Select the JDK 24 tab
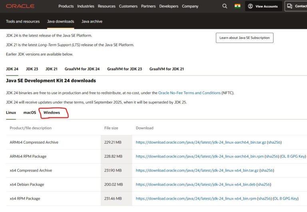The image size is (307, 212). click(x=12, y=69)
